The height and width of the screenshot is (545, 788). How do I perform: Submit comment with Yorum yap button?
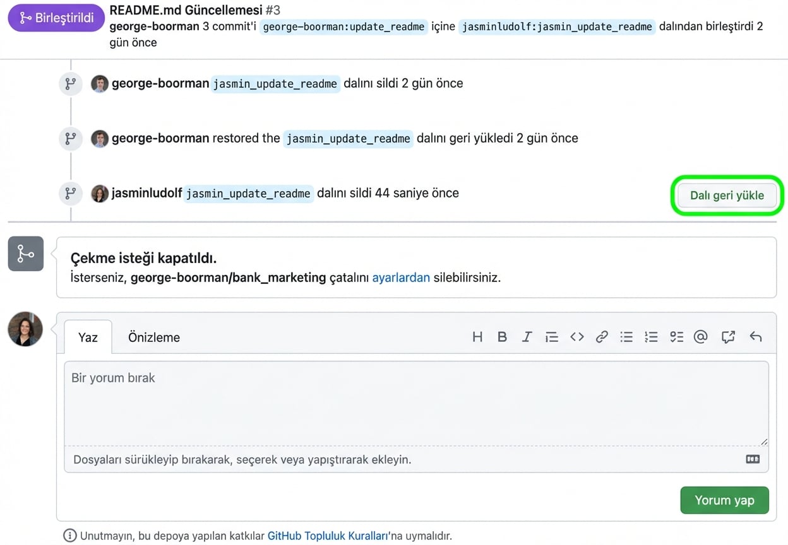pos(724,500)
